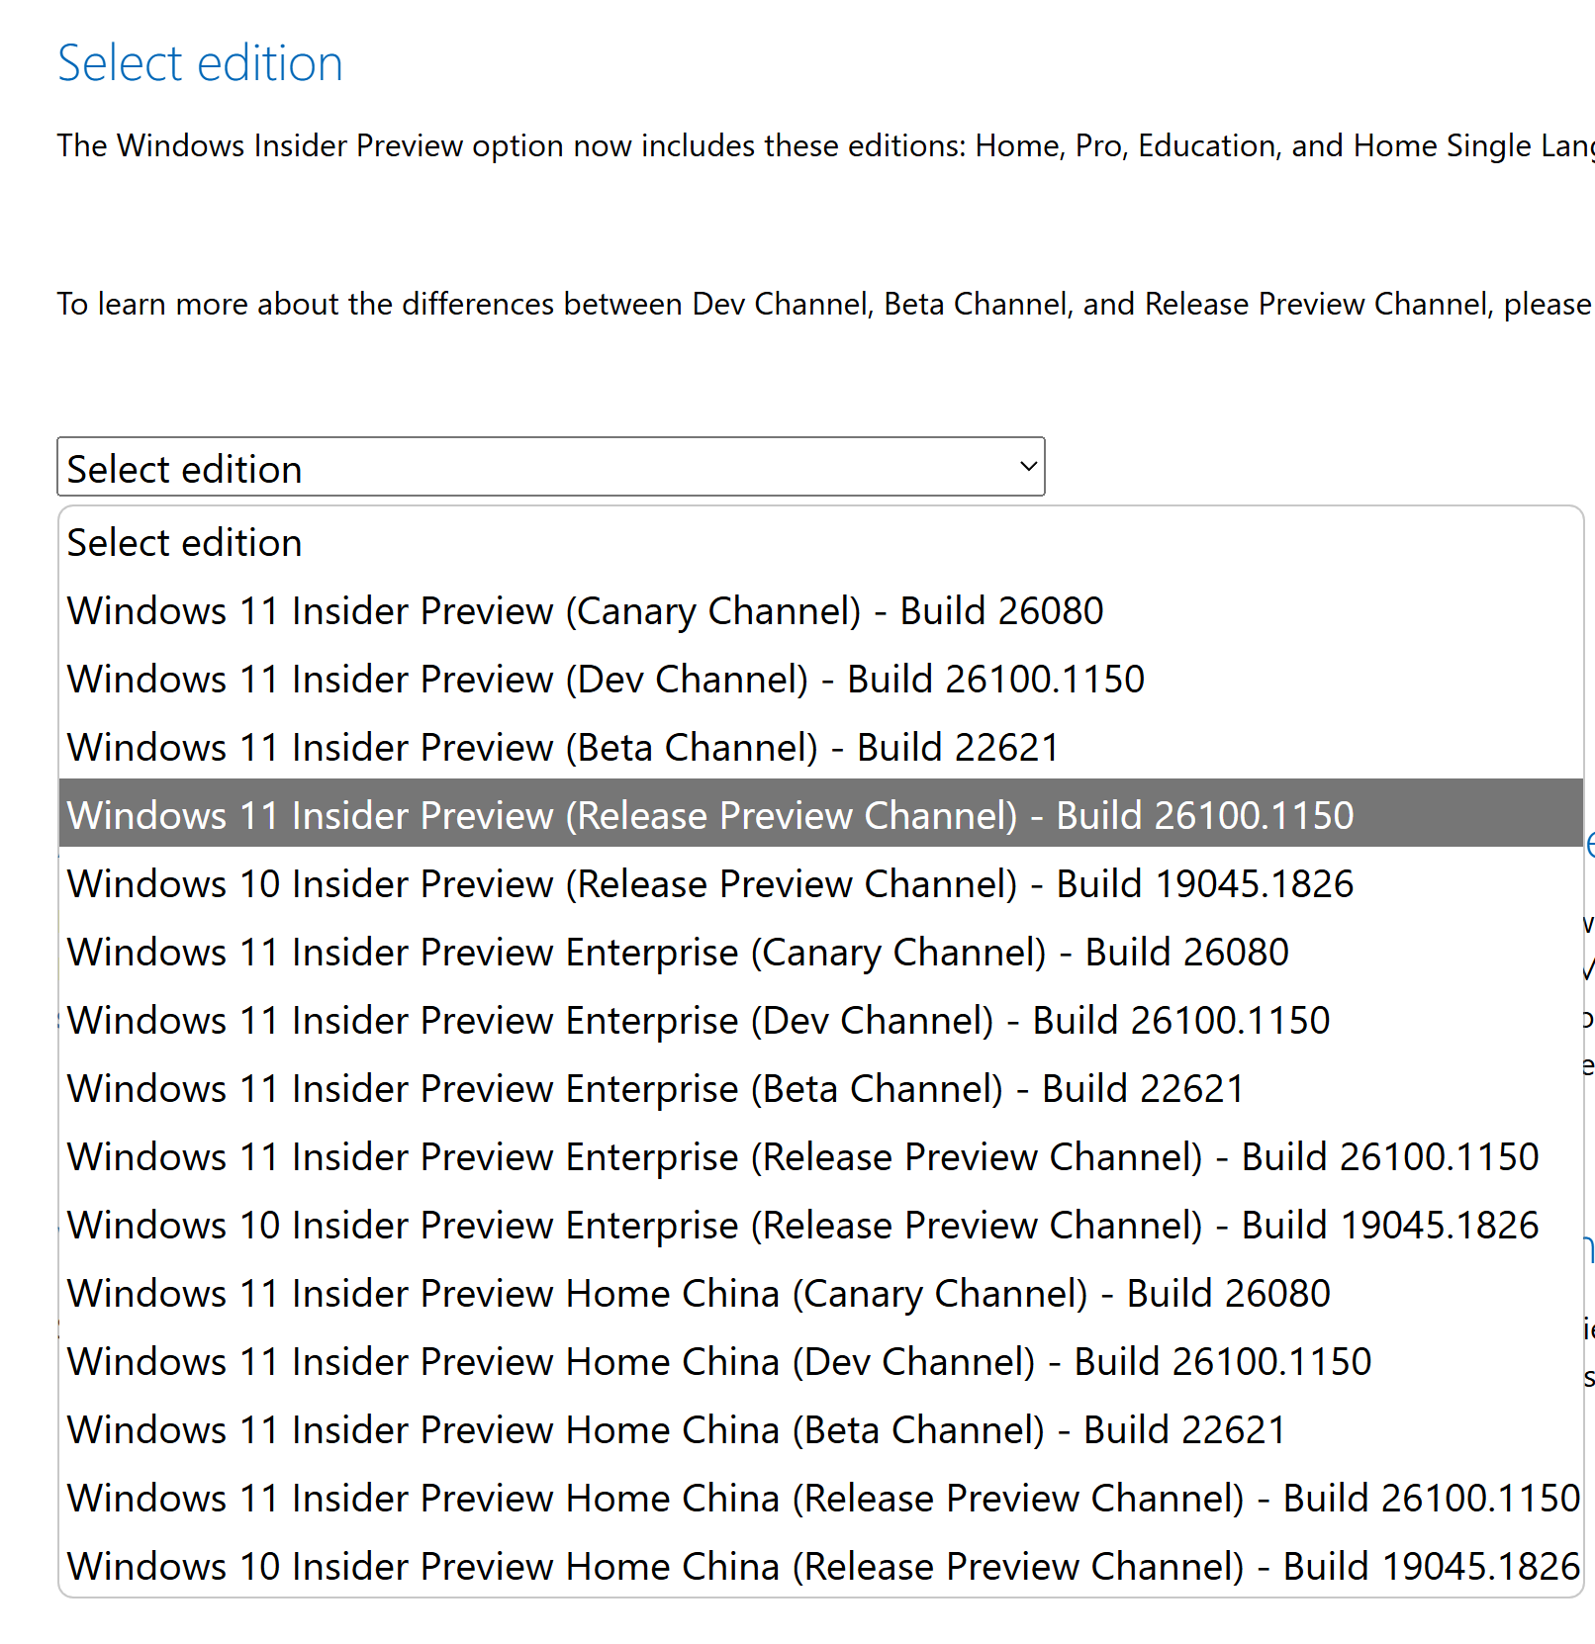Select Windows 11 Home China Canary option
Viewport: 1595px width, 1644px height.
coord(820,1294)
